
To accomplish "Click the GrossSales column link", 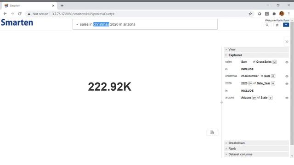I will pos(264,62).
